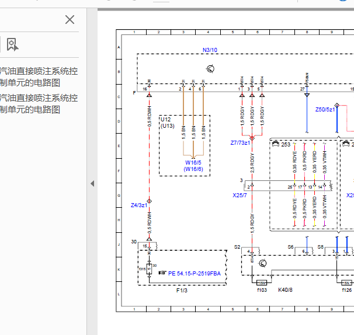The image size is (354, 335).
Task: Click the terminal 30 label above F1/3
Action: (134, 242)
